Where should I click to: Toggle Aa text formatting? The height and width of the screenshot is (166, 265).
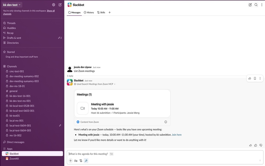point(76,161)
